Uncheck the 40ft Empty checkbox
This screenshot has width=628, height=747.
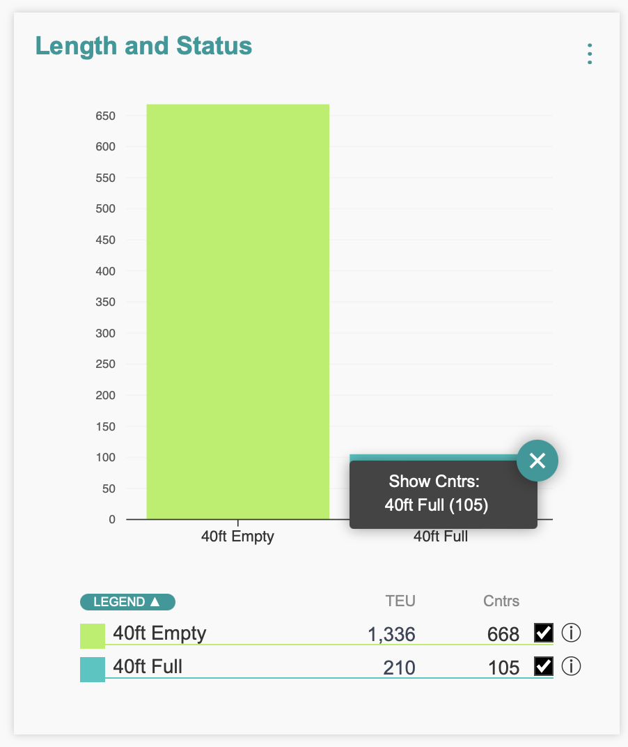tap(543, 633)
